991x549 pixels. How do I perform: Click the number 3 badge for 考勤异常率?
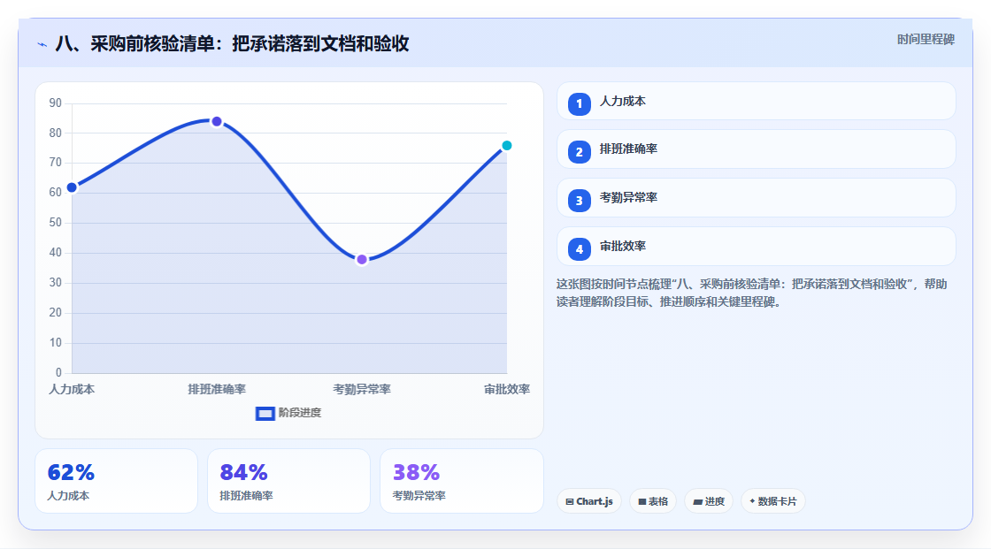[579, 201]
